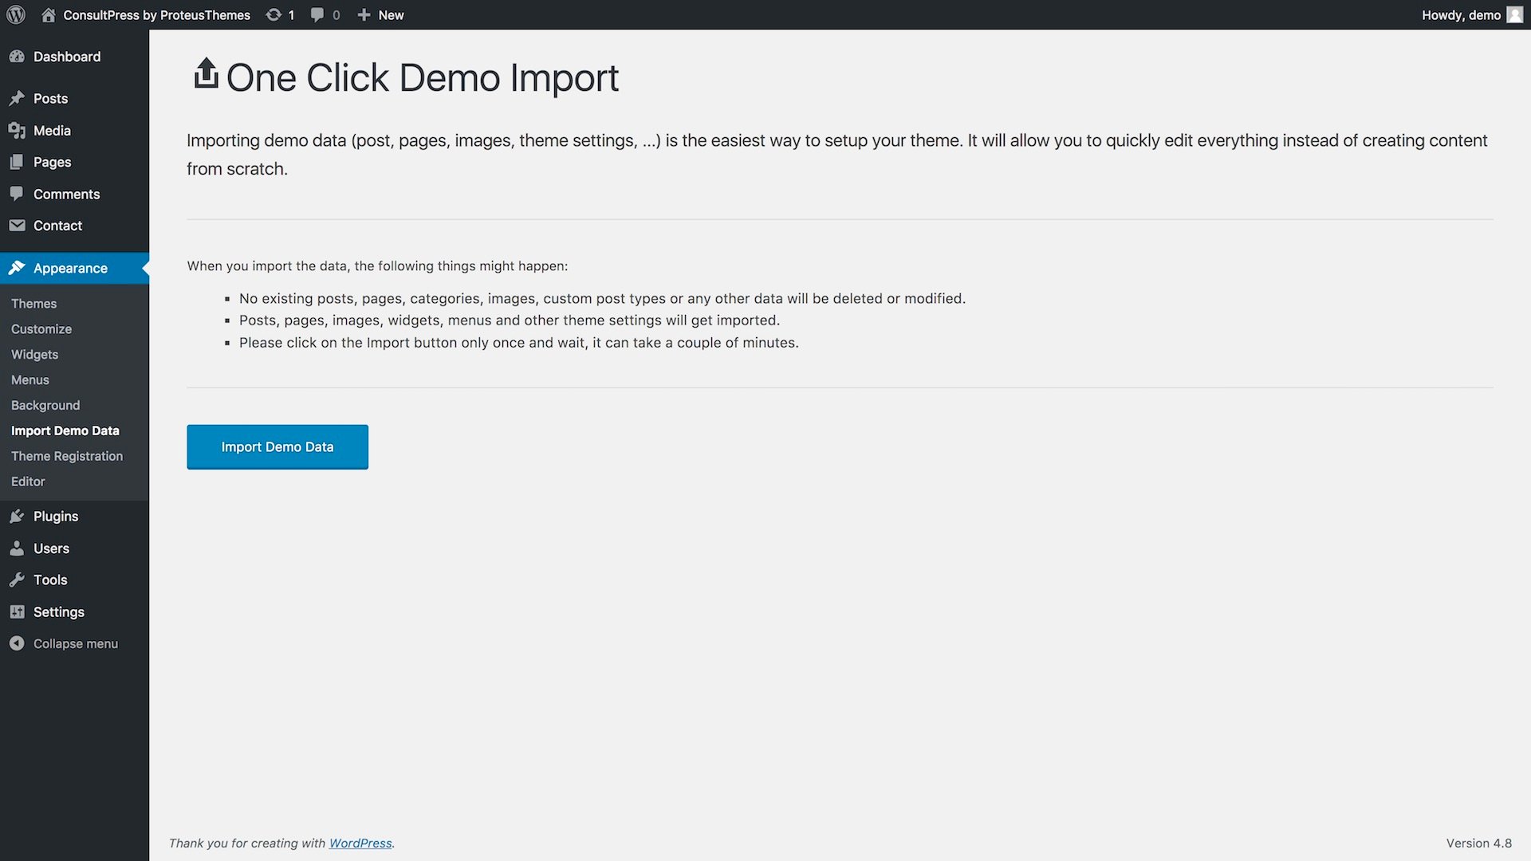Open Background under Appearance

click(45, 406)
